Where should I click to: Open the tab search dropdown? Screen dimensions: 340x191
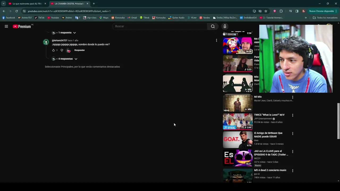[3, 4]
